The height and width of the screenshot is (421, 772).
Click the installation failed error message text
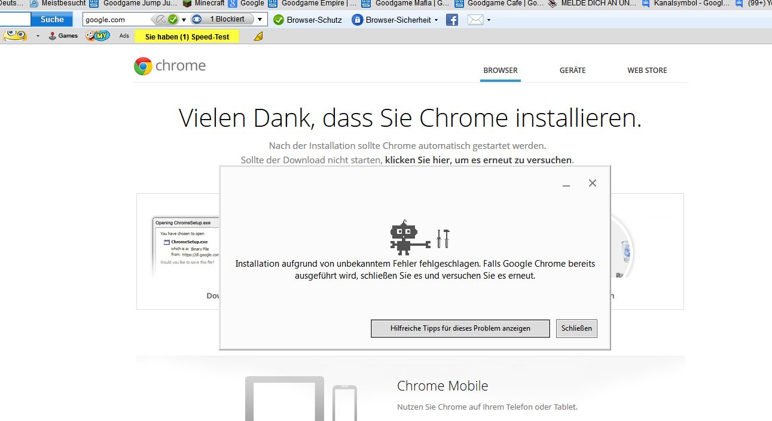pos(415,270)
